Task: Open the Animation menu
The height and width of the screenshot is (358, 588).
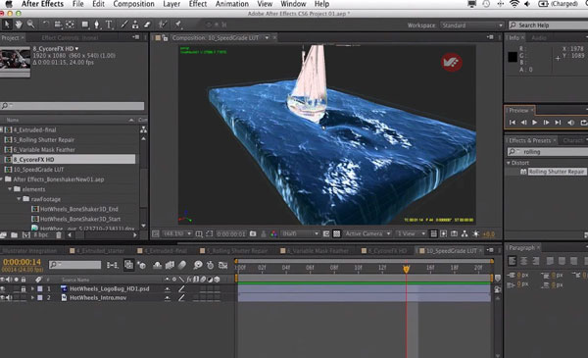Action: (231, 4)
